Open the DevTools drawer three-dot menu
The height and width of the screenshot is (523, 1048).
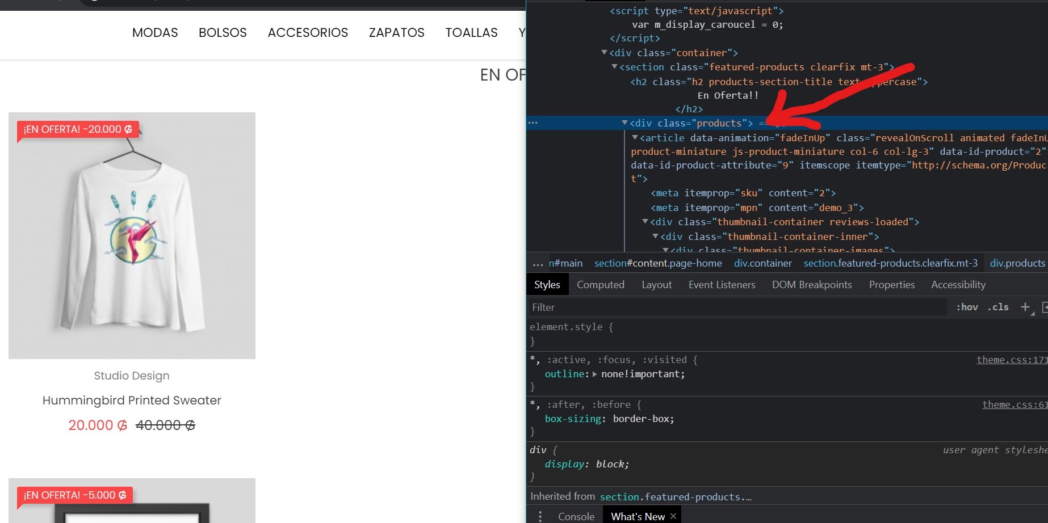tap(540, 516)
